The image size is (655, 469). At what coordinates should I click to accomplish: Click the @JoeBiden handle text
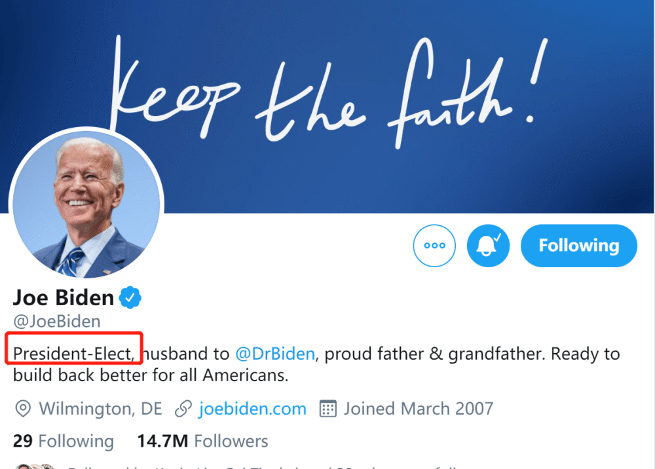tap(57, 322)
